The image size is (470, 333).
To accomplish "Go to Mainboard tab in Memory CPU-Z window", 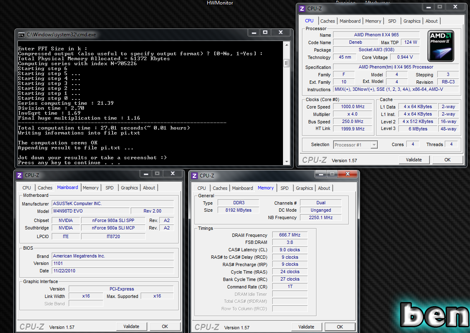I will [x=242, y=188].
